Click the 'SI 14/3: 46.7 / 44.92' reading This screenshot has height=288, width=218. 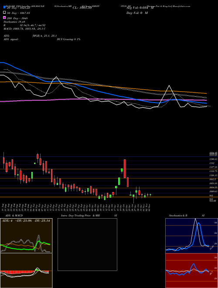coord(33,25)
